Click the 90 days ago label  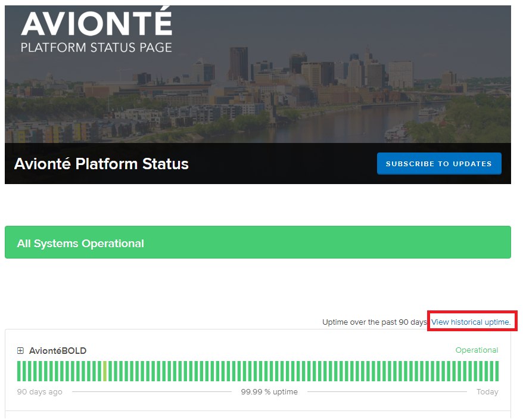pos(40,391)
